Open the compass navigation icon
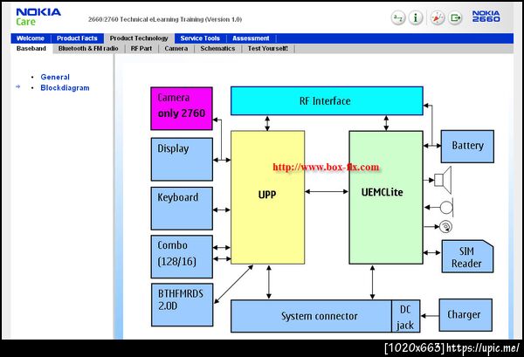Viewport: 524px width, 357px height. click(x=438, y=17)
